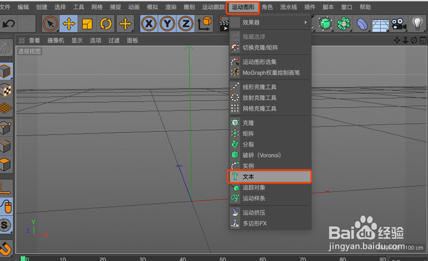Open the 编辑 menu
Image resolution: width=428 pixels, height=261 pixels.
coord(23,7)
